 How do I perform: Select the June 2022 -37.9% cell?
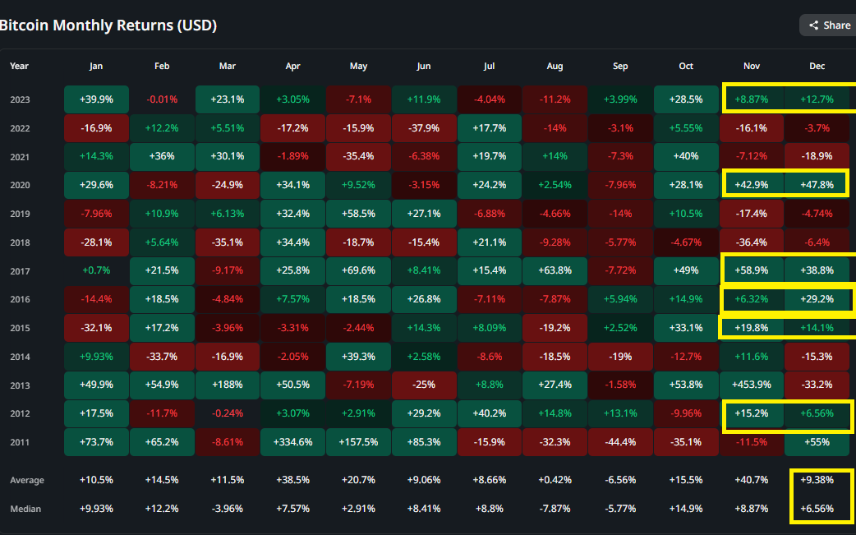[x=424, y=127]
